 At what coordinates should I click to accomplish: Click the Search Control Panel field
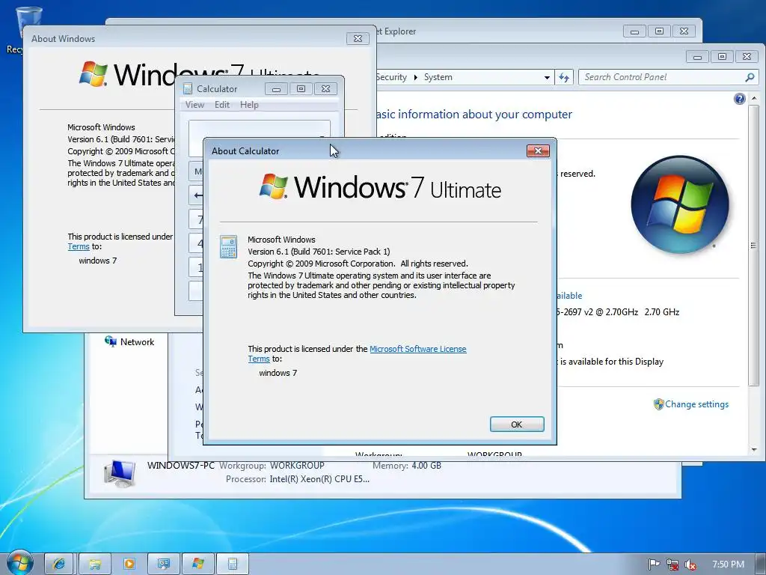click(668, 77)
